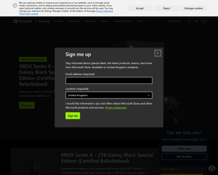Dismiss chat with No thanks
The image size is (218, 175).
[x=184, y=157]
